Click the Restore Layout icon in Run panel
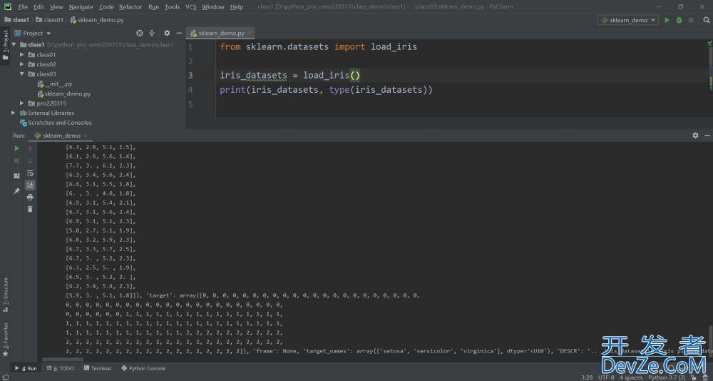This screenshot has width=713, height=381. [17, 176]
